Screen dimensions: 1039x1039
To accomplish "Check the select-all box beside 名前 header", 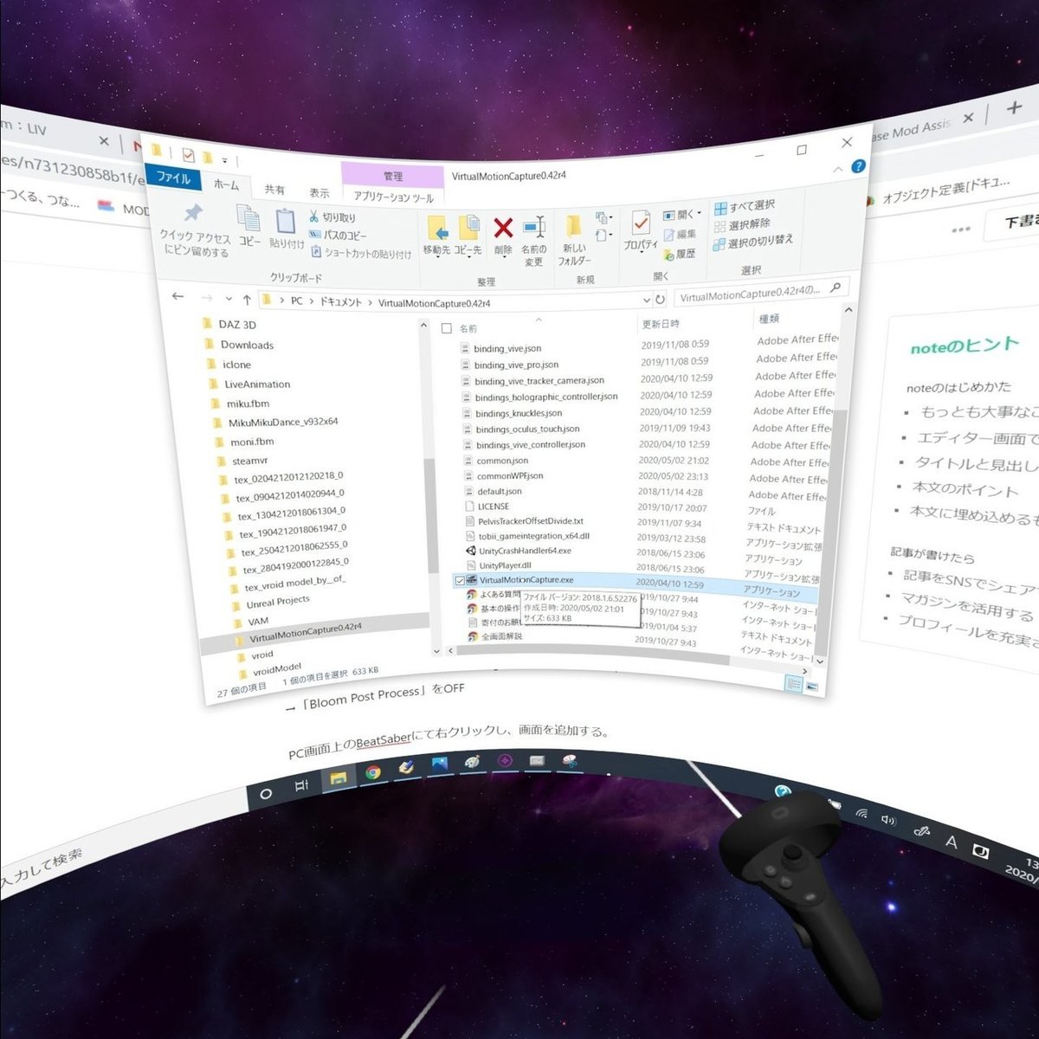I will 447,328.
